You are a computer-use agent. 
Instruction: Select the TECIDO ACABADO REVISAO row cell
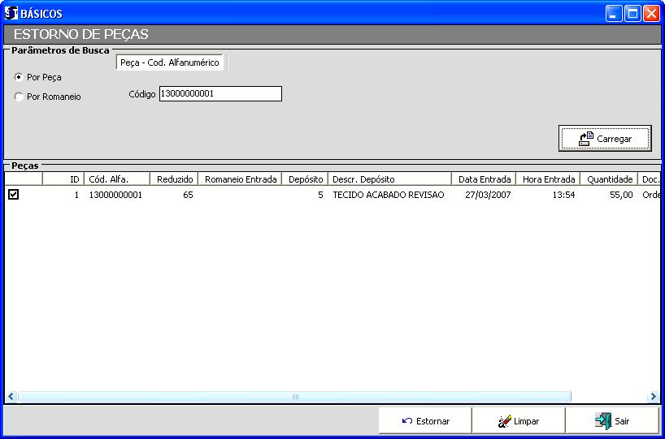[389, 196]
